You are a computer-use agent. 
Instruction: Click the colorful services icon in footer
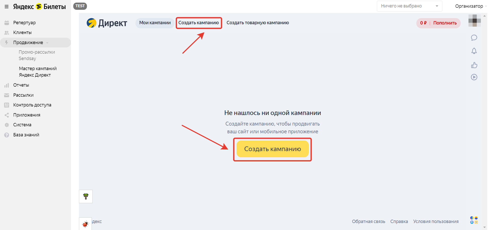474,220
